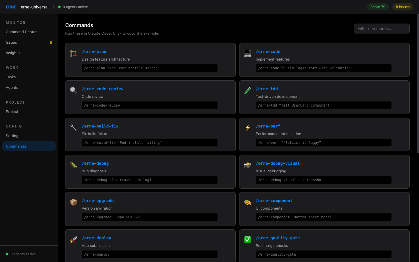
Task: Click the green checkmark icon for quality gate
Action: 247,240
